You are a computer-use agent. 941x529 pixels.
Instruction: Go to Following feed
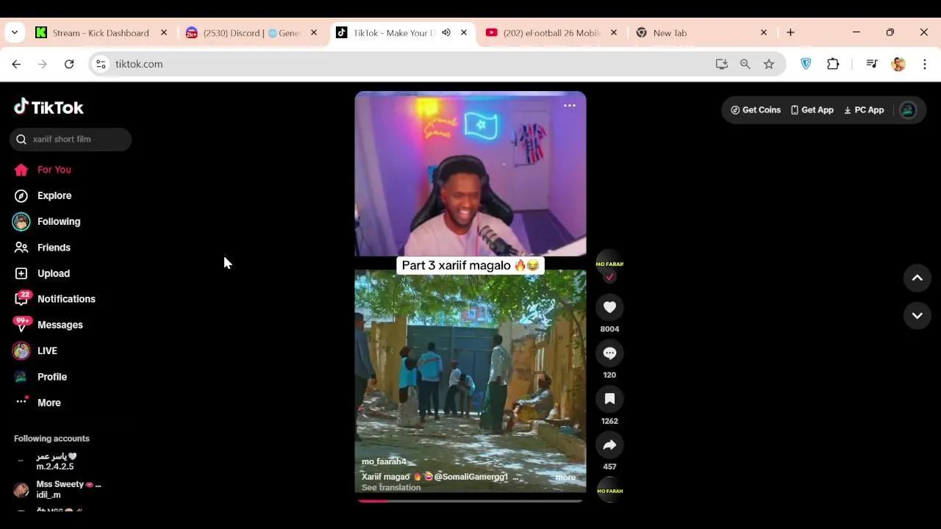click(47, 221)
